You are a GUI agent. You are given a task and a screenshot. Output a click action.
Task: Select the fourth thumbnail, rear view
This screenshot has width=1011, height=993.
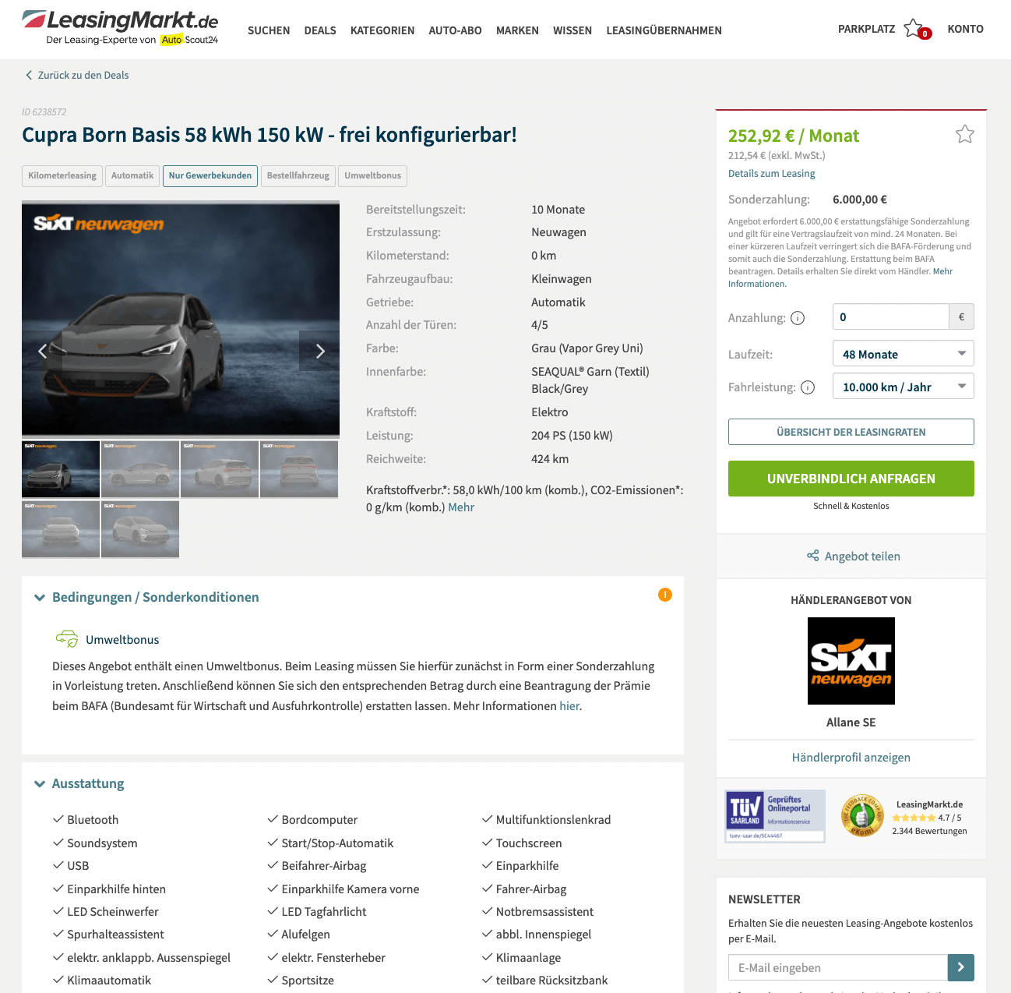click(299, 469)
